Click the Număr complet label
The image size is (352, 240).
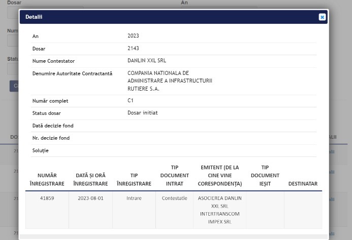[x=50, y=101]
